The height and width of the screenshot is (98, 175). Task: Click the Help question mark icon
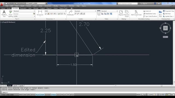point(159,4)
